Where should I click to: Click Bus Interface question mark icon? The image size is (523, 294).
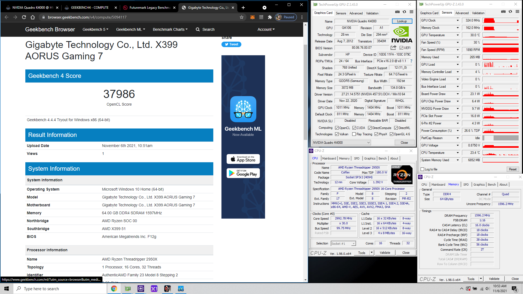pyautogui.click(x=411, y=61)
